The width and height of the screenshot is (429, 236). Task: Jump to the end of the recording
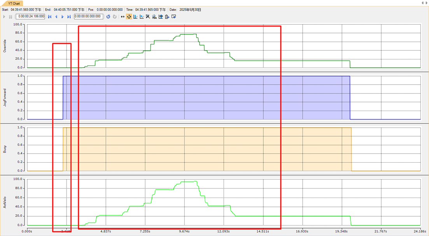pos(69,17)
